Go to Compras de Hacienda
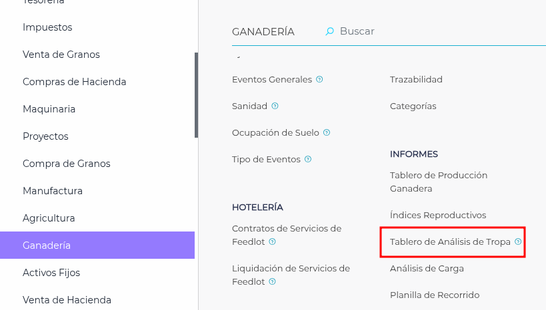Viewport: 546px width, 310px height. [74, 82]
